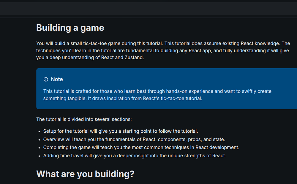The width and height of the screenshot is (297, 184).
Task: Click the "What are you building?" heading
Action: [85, 174]
